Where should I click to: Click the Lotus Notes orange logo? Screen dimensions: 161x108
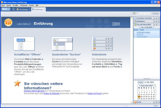tap(8, 22)
